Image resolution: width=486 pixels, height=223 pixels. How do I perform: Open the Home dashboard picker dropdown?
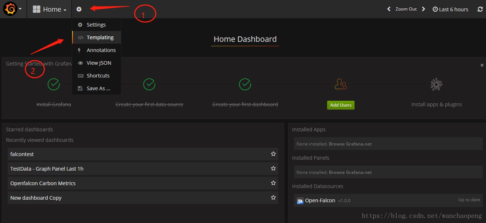click(x=49, y=9)
